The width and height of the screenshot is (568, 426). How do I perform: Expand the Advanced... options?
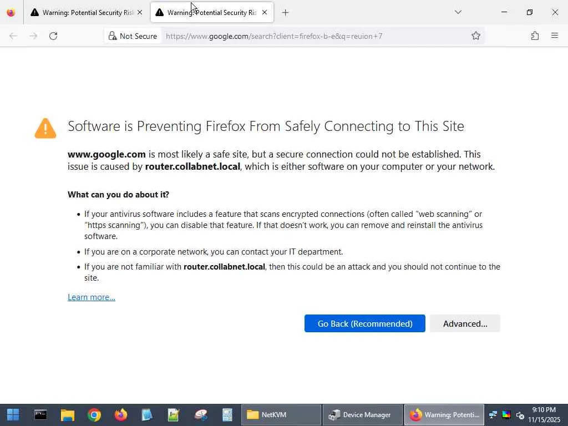(x=465, y=324)
